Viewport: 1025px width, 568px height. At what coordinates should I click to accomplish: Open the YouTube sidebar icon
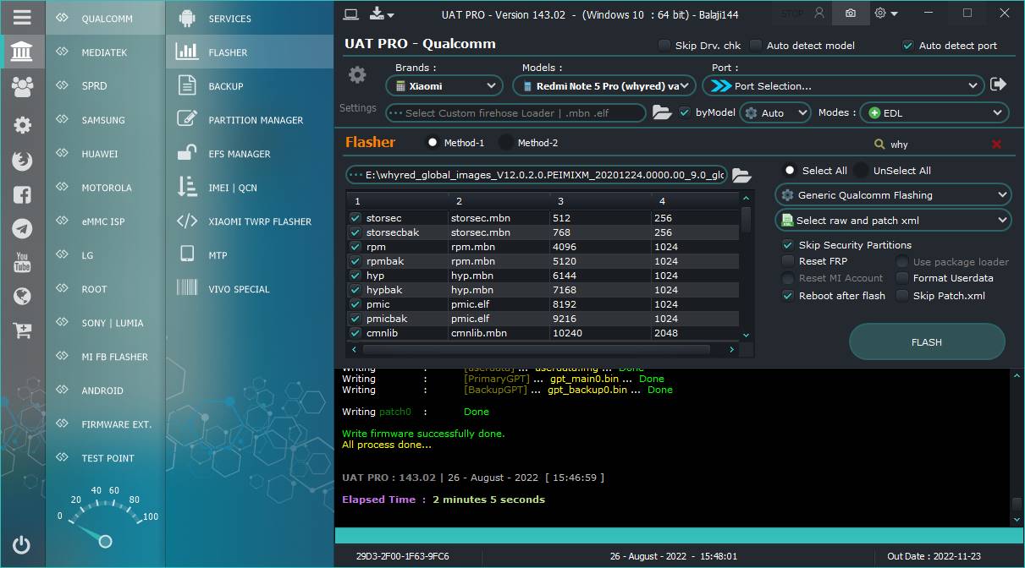coord(22,263)
